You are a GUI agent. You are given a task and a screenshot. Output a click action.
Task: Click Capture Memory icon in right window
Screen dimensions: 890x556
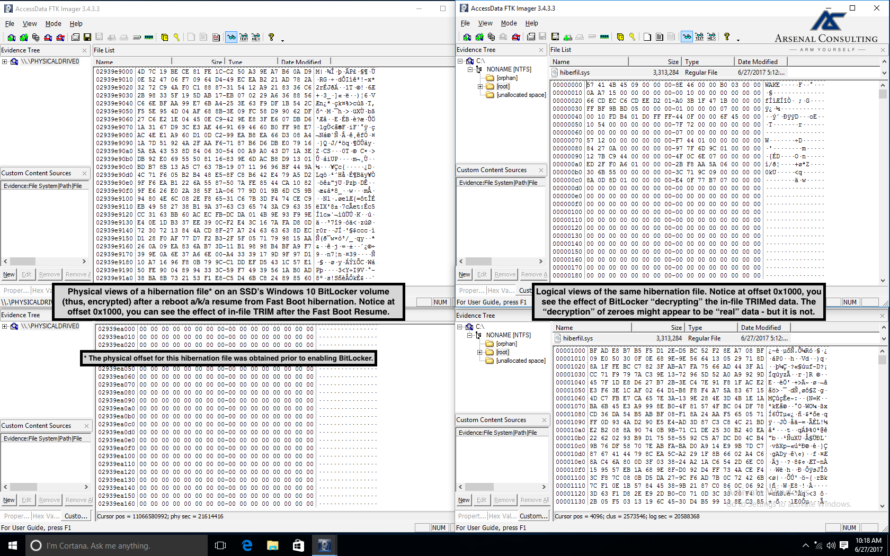(604, 37)
